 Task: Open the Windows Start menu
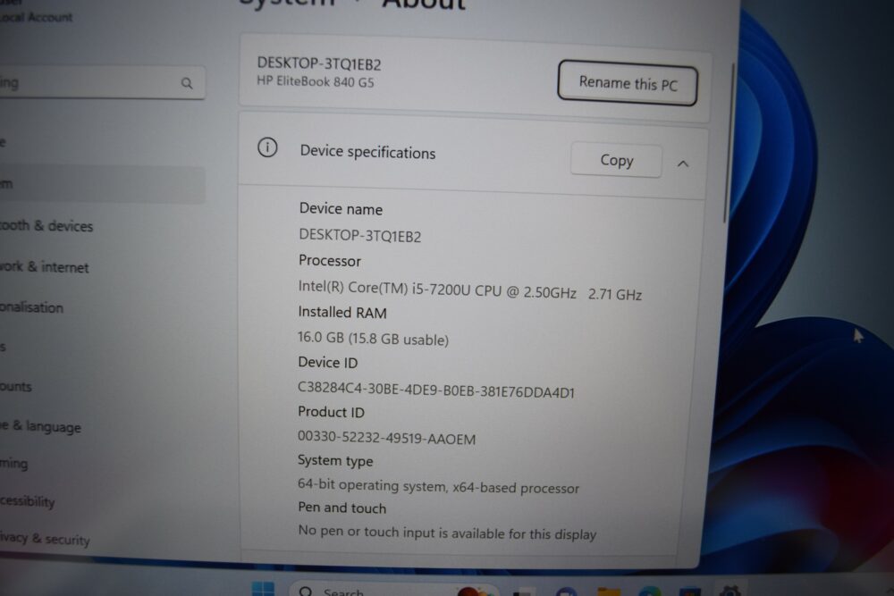[x=263, y=589]
